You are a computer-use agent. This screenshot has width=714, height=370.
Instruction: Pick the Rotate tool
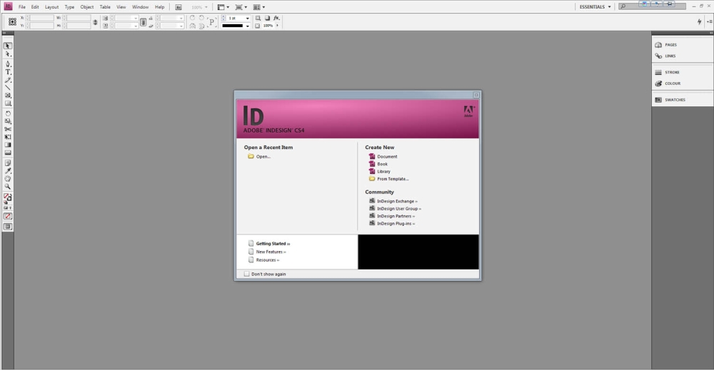tap(8, 113)
